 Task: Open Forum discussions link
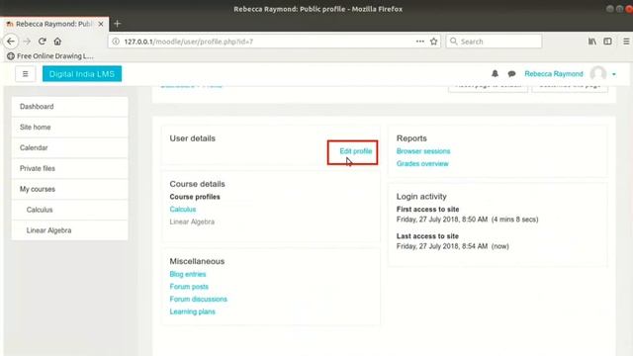click(198, 299)
